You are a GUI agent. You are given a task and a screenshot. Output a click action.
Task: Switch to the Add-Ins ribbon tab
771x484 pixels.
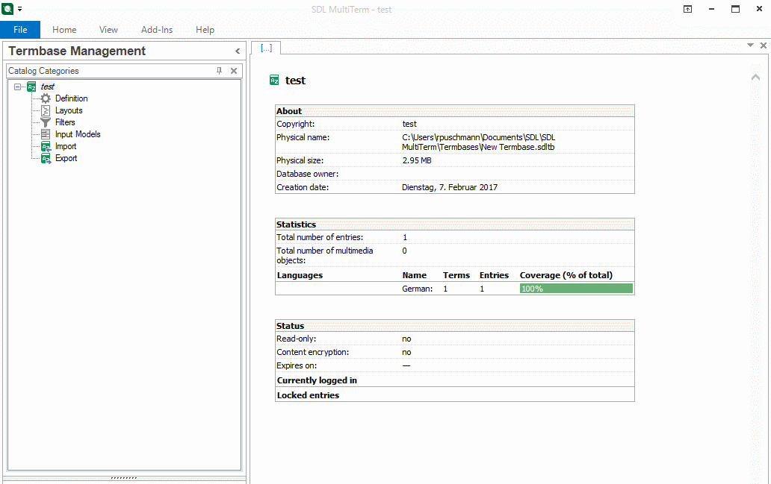(x=157, y=30)
